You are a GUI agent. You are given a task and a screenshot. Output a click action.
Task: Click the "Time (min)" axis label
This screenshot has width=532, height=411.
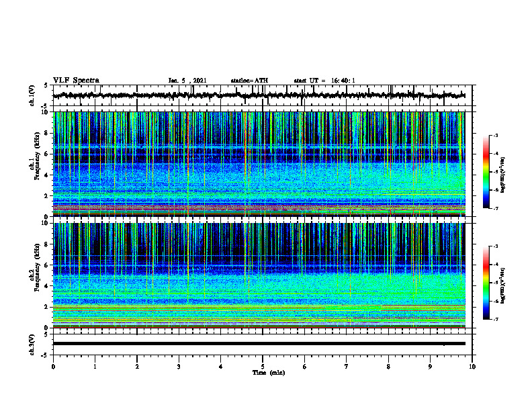point(269,373)
